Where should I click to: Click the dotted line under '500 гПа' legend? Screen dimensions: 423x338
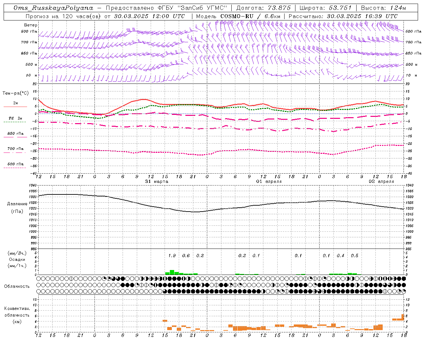click(15, 168)
